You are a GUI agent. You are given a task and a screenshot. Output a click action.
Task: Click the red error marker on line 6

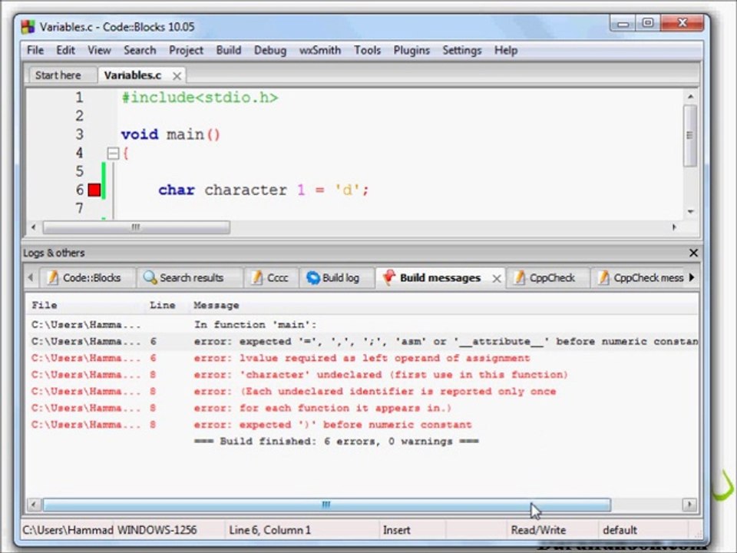(94, 190)
